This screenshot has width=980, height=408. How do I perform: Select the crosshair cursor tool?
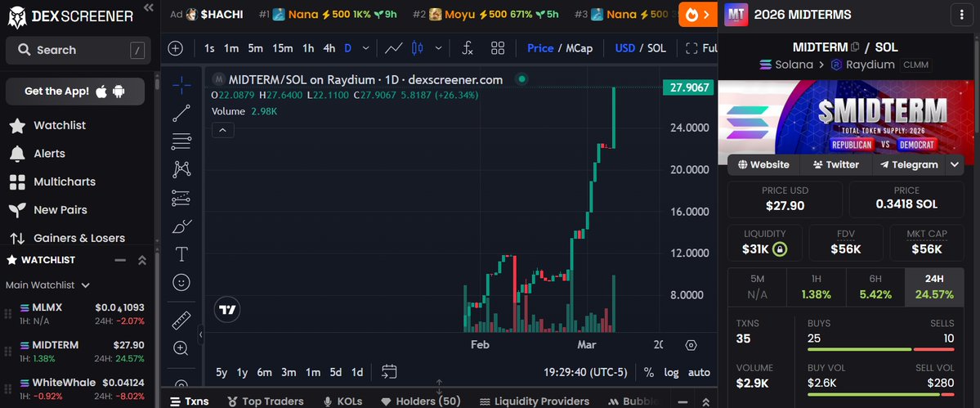181,85
